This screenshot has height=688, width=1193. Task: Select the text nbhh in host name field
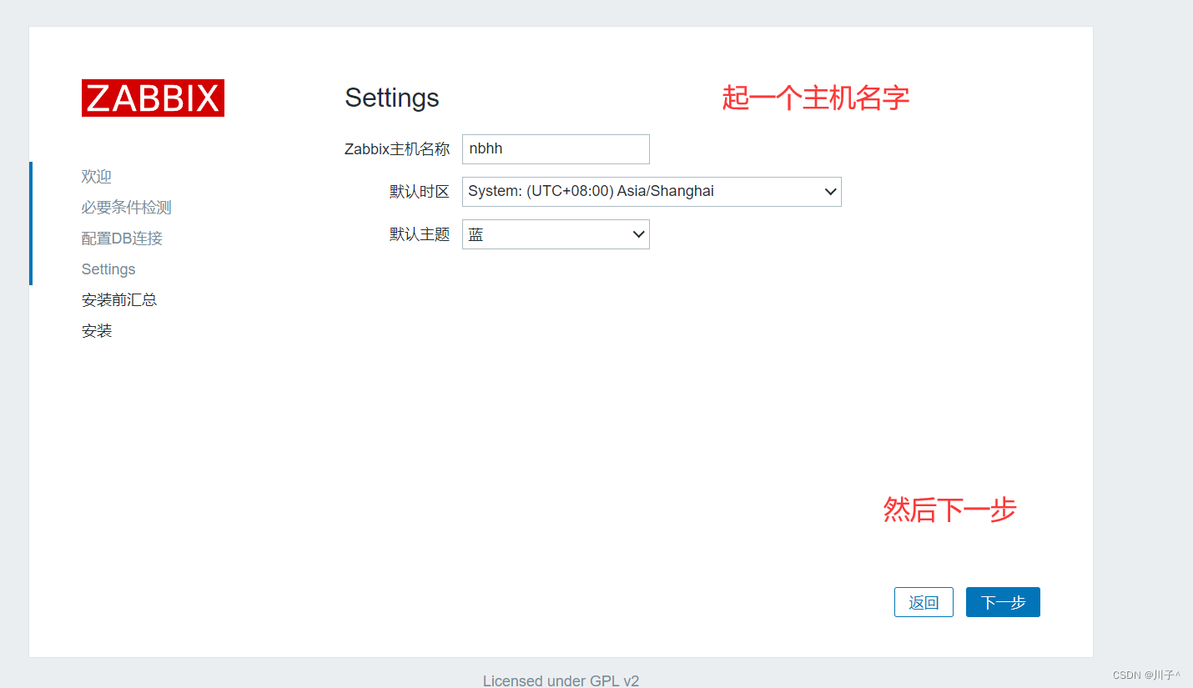[486, 148]
